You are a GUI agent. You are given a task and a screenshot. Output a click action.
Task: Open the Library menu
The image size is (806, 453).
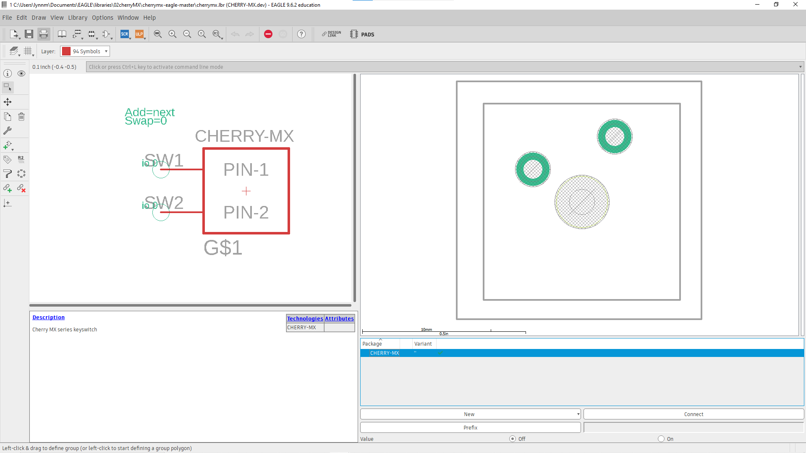[78, 18]
